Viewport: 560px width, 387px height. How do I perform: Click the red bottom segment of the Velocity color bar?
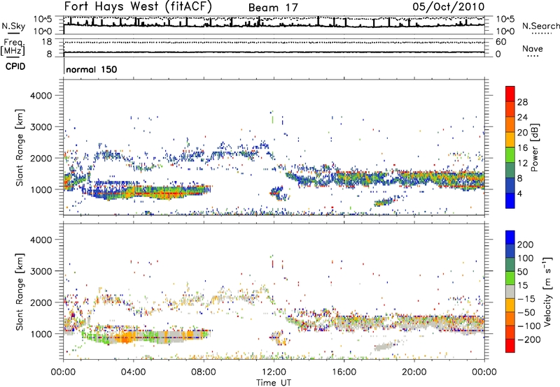pos(510,346)
